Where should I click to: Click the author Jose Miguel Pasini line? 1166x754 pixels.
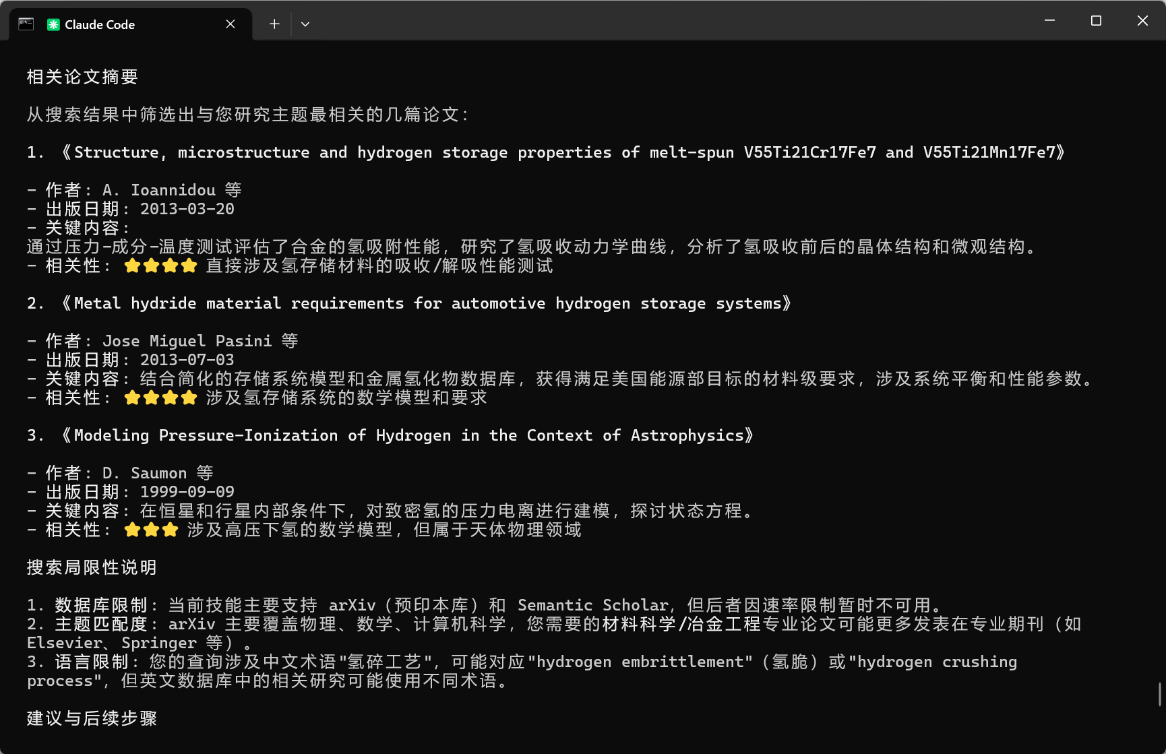(x=162, y=341)
